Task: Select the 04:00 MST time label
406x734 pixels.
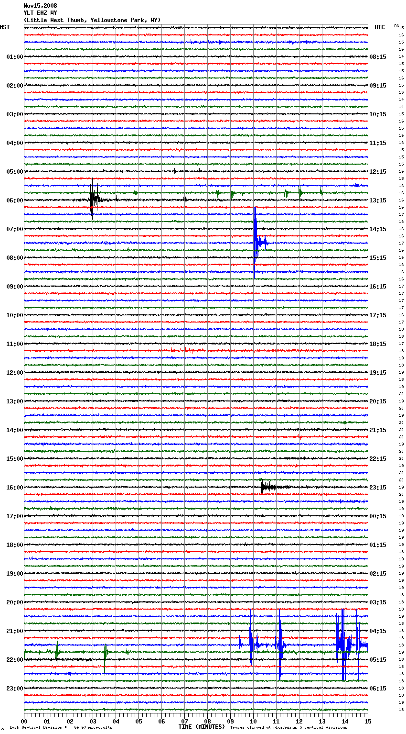Action: [15, 143]
